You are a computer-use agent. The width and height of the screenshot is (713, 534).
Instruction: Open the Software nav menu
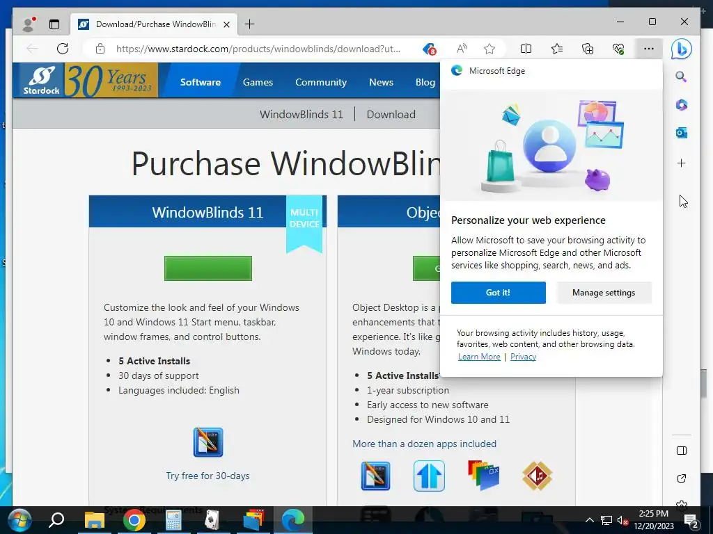coord(200,82)
